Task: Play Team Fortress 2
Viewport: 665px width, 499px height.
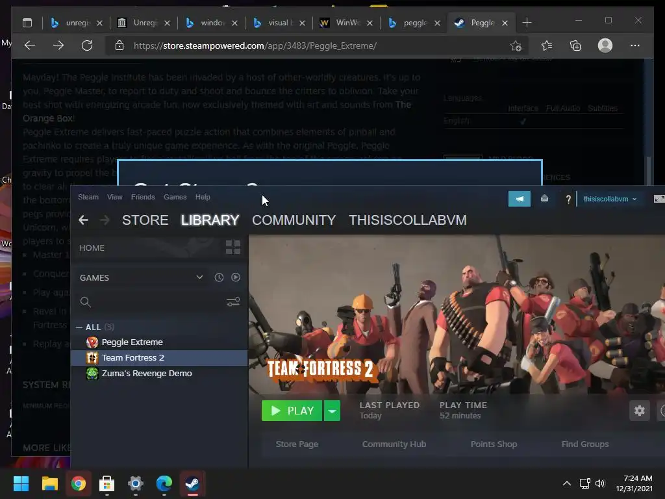Action: point(292,411)
